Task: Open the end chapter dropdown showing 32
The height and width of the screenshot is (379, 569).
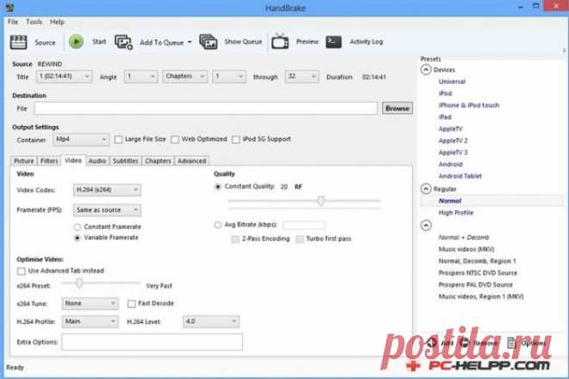Action: click(302, 77)
